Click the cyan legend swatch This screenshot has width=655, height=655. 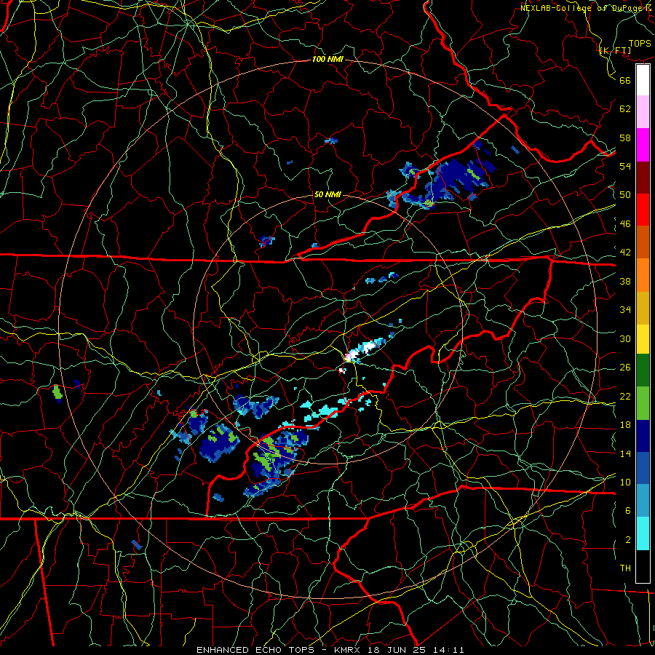643,533
